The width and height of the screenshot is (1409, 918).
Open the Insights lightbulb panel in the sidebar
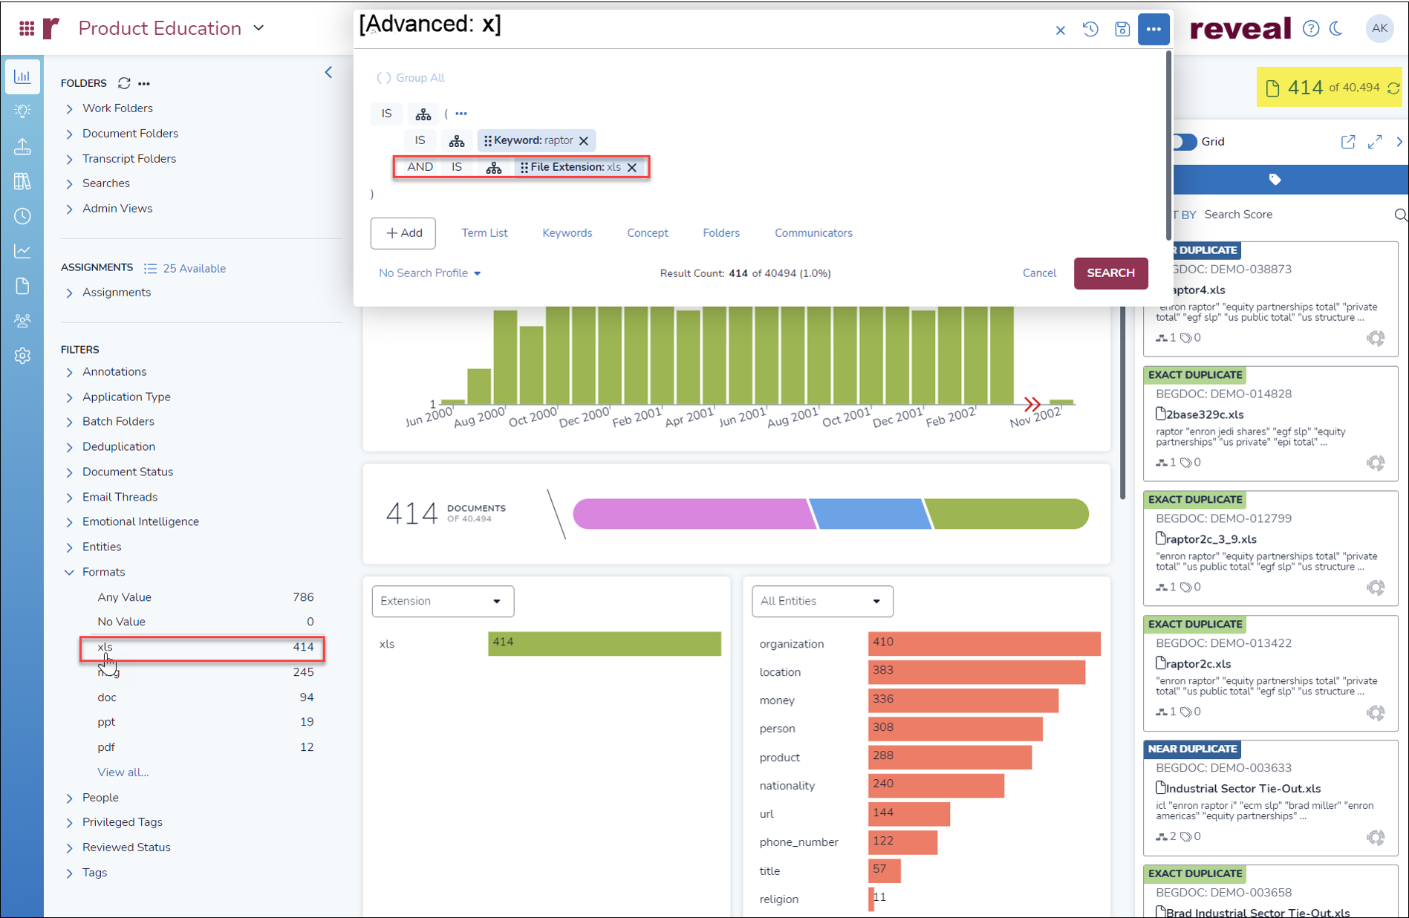pyautogui.click(x=22, y=110)
